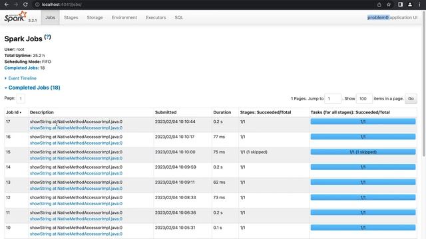Open the browser side panel icon
The height and width of the screenshot is (239, 426).
(x=400, y=5)
